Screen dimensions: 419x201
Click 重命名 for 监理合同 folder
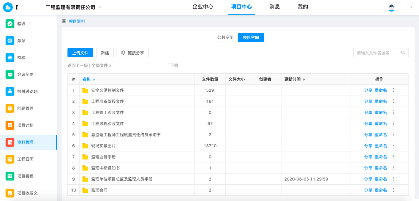pyautogui.click(x=381, y=190)
